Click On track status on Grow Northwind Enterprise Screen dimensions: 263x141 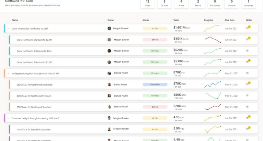155,51
